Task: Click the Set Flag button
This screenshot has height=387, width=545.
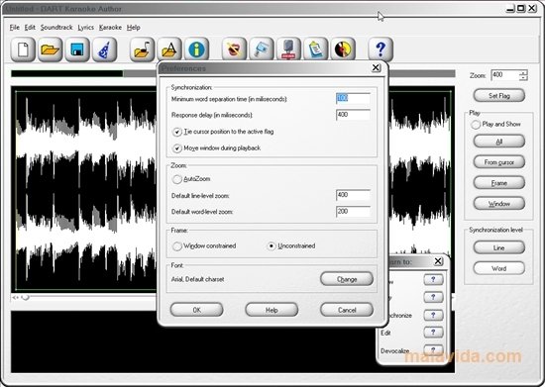Action: [499, 95]
